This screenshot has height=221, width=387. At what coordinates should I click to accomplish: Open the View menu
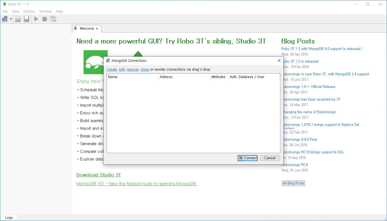15,11
